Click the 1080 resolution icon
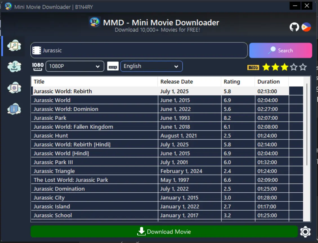This screenshot has height=243, width=318. pos(38,66)
